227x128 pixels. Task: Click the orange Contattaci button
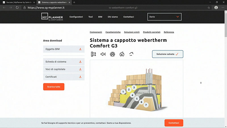(x=174, y=123)
